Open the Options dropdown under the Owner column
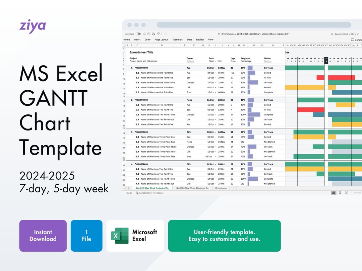The height and width of the screenshot is (271, 362). (x=190, y=62)
